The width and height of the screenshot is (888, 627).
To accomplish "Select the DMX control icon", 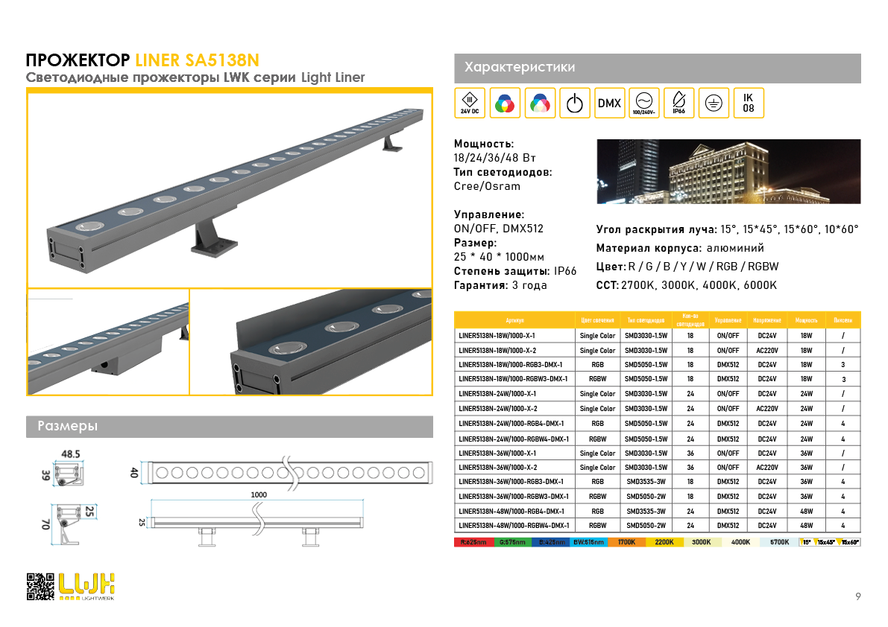I will tap(609, 103).
